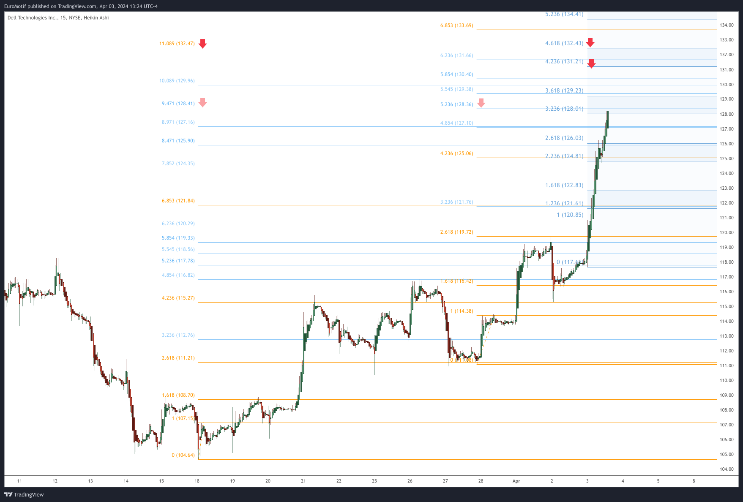Image resolution: width=743 pixels, height=502 pixels.
Task: Select Fibonacci label 2.618 (111.21)
Action: tap(178, 358)
